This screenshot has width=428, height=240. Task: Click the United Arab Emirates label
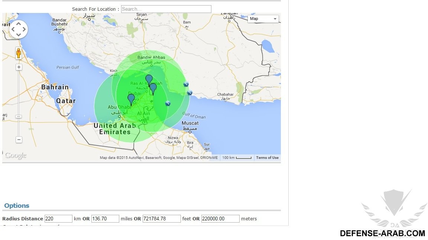pos(115,129)
